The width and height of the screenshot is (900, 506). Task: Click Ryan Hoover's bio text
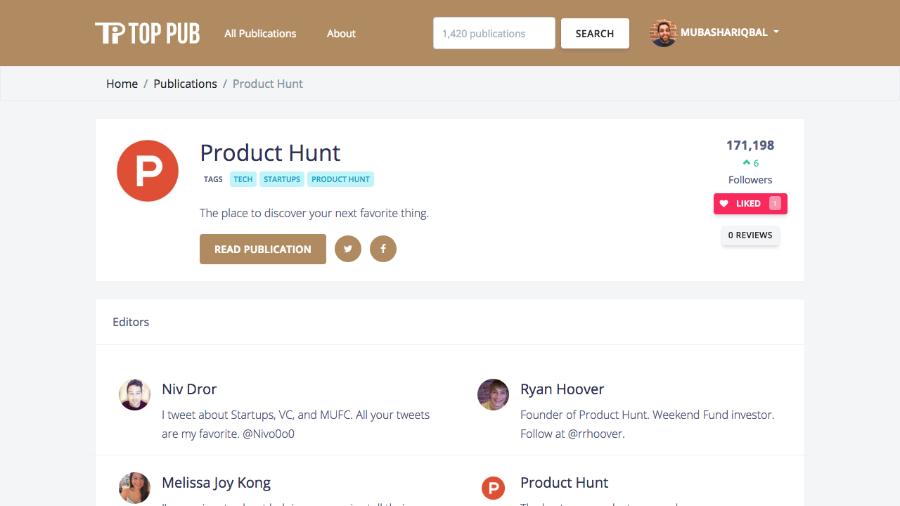point(647,424)
